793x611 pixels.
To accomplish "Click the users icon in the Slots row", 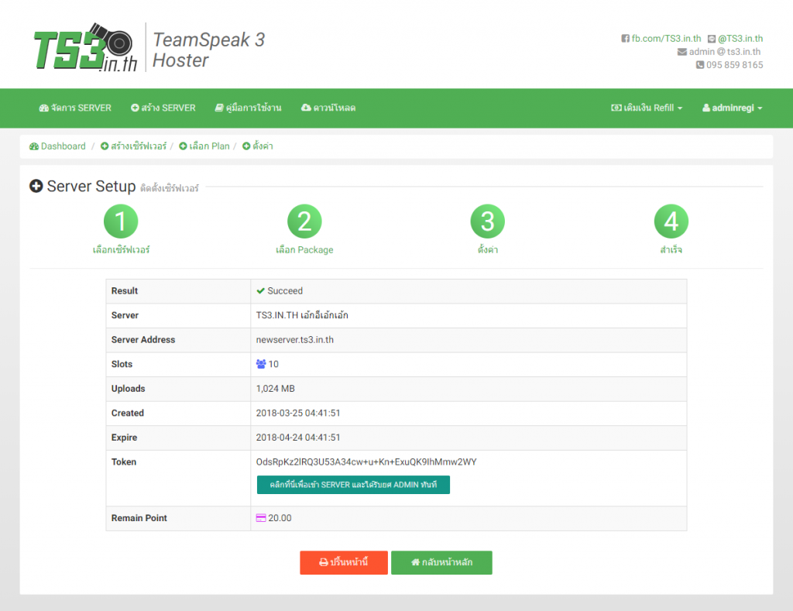I will (263, 364).
